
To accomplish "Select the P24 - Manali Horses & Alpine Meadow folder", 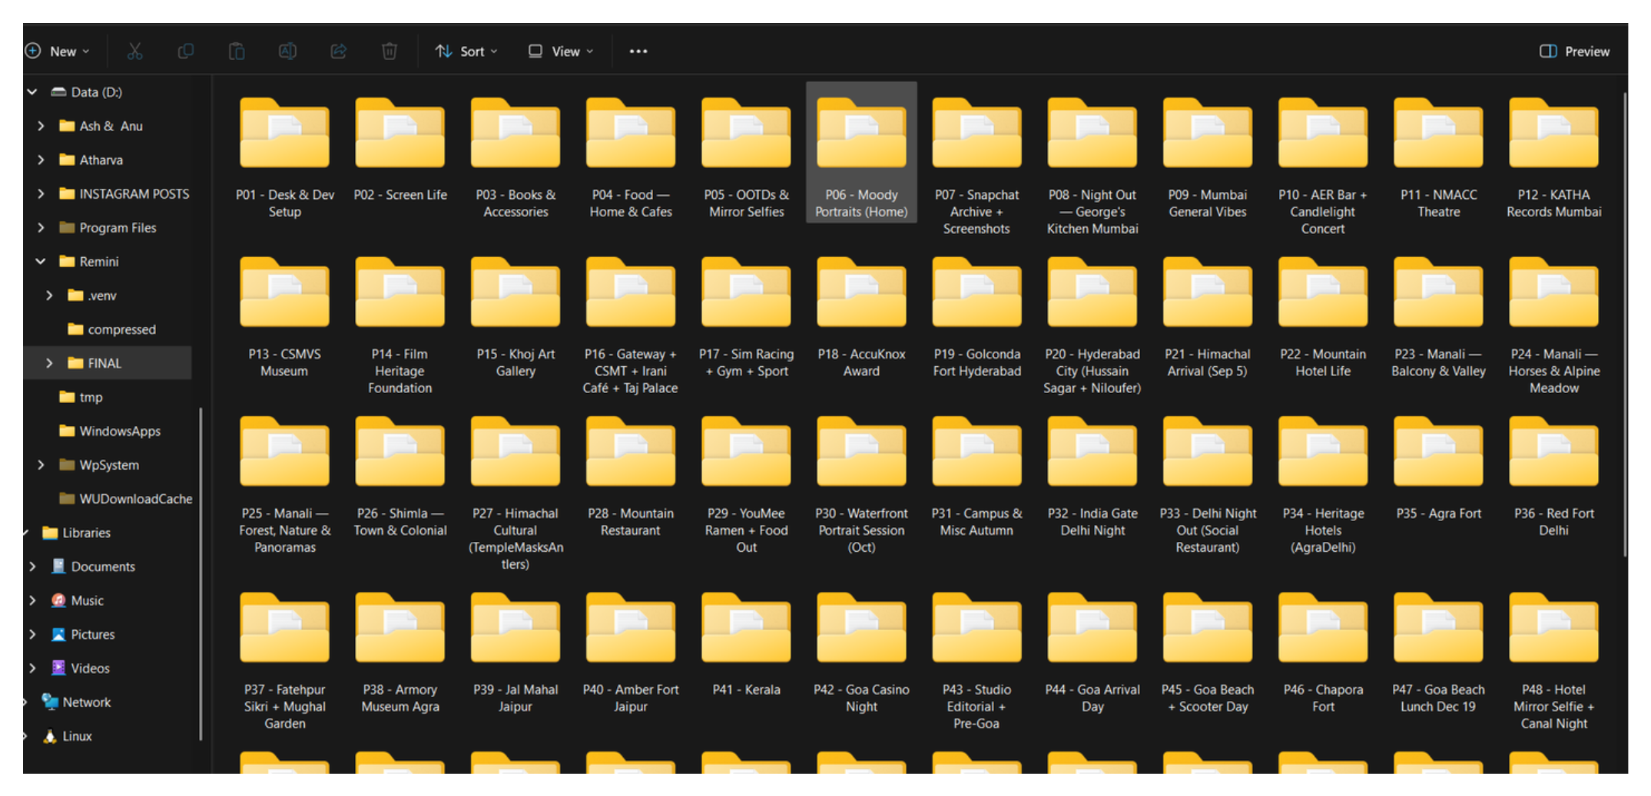I will pyautogui.click(x=1554, y=325).
